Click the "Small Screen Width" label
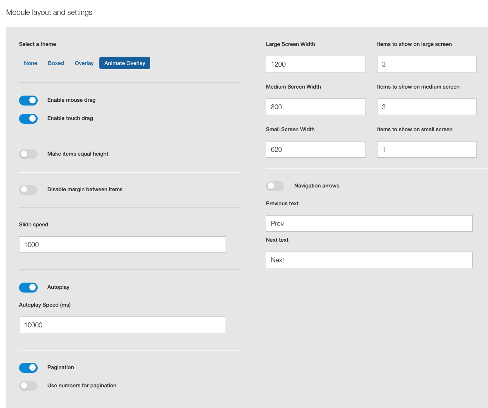Image resolution: width=488 pixels, height=408 pixels. point(290,130)
